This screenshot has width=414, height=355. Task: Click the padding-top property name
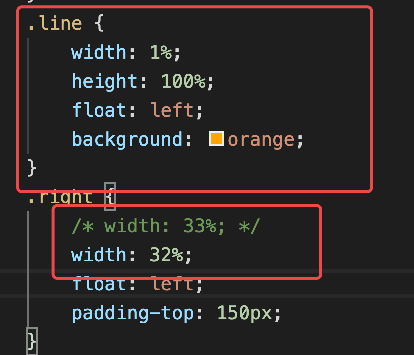point(132,313)
